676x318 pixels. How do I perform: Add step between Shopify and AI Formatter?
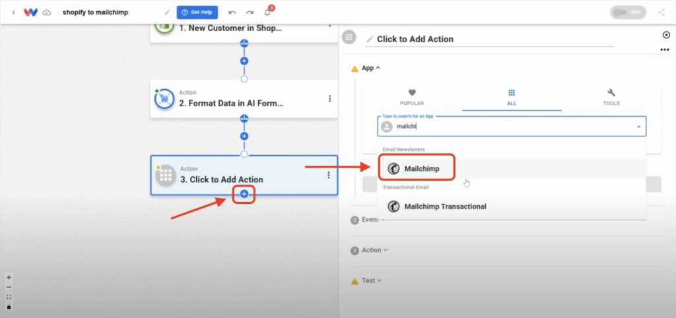244,61
